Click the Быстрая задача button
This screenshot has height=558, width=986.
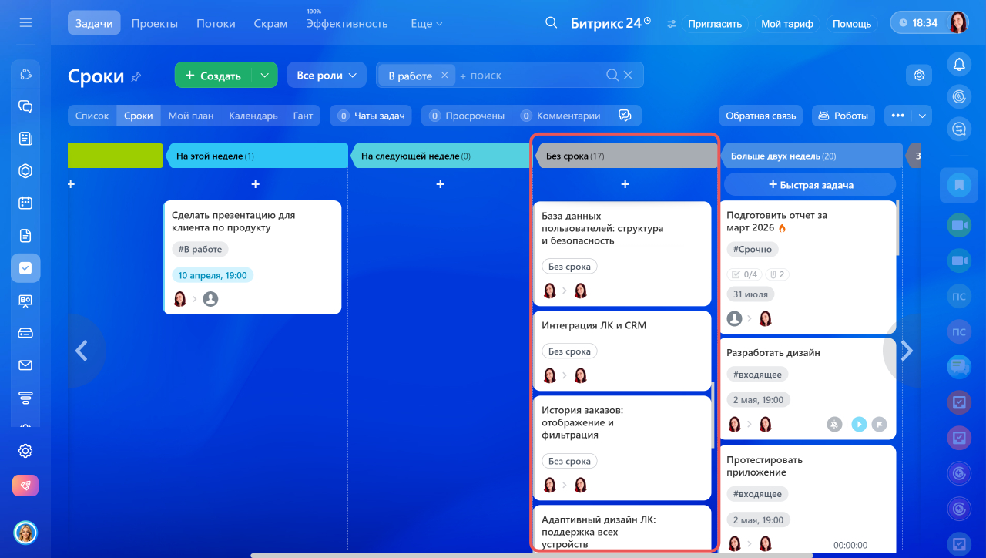point(810,185)
